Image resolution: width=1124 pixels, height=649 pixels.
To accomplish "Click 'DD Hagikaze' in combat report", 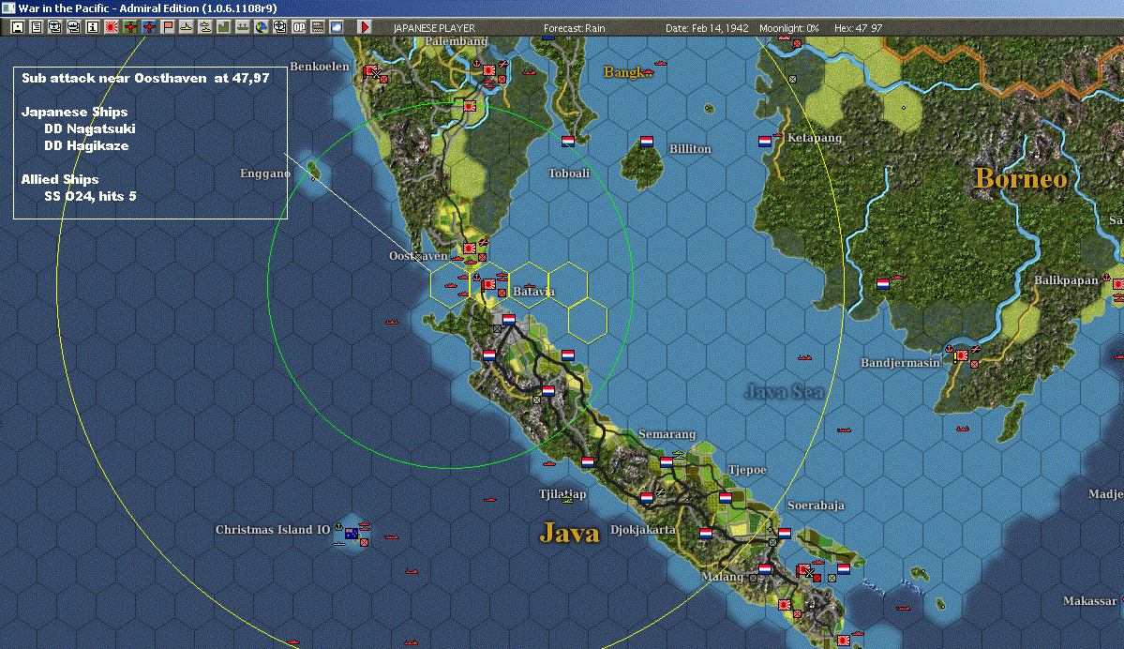I will (x=87, y=145).
